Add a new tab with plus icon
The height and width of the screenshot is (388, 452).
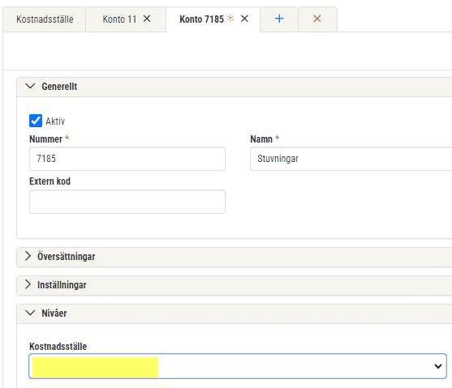coord(279,19)
